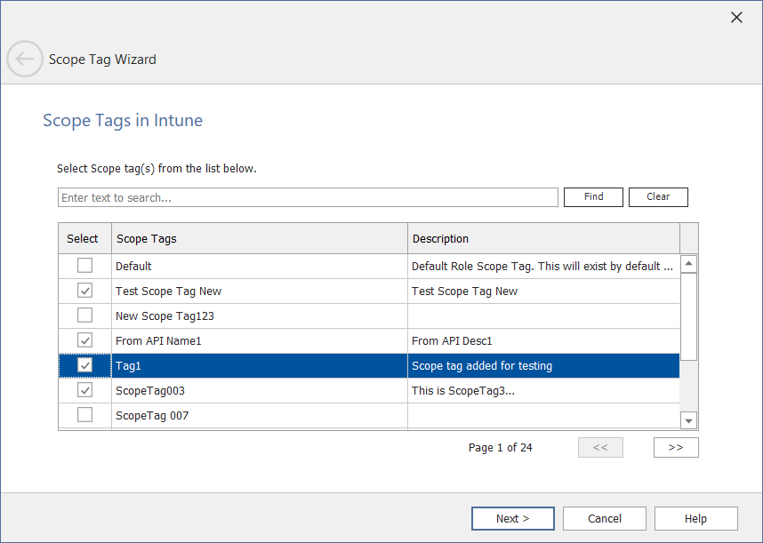
Task: Focus the scope tag search field
Action: pyautogui.click(x=308, y=197)
